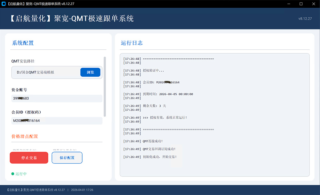Click the v8.12.27 version label in header
This screenshot has width=320, height=195.
click(305, 19)
